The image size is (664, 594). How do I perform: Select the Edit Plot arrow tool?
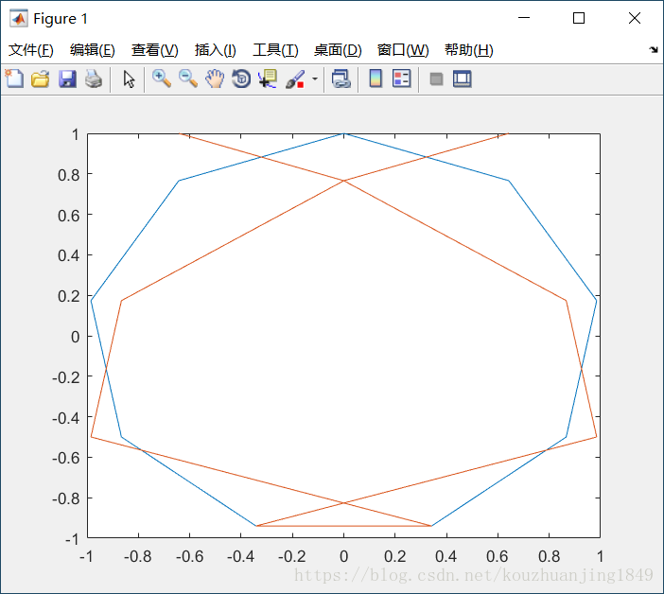tap(129, 79)
